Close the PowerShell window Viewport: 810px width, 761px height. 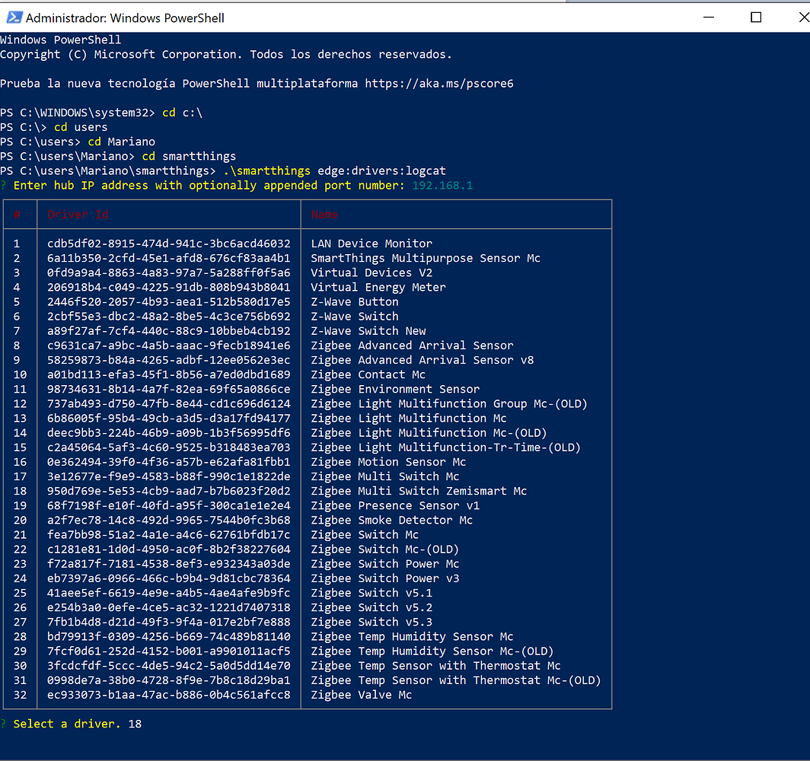pos(803,18)
